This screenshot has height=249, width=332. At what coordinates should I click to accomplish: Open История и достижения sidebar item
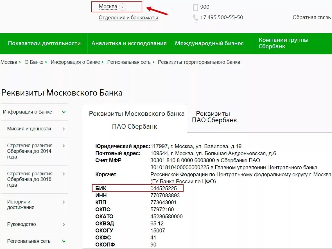21,205
